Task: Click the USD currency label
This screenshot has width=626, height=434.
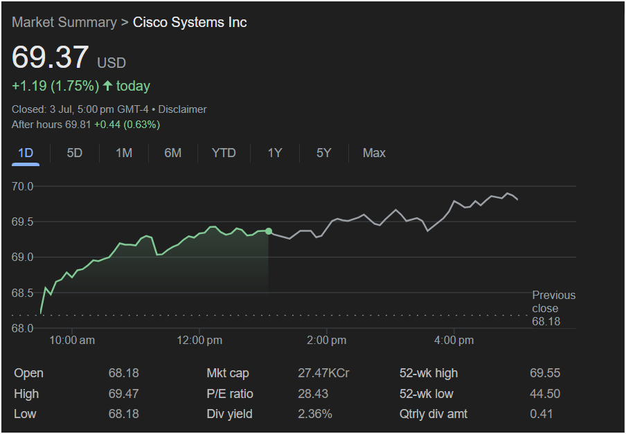Action: pyautogui.click(x=111, y=63)
